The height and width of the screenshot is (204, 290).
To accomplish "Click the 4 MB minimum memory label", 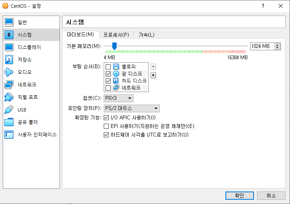I will point(109,57).
